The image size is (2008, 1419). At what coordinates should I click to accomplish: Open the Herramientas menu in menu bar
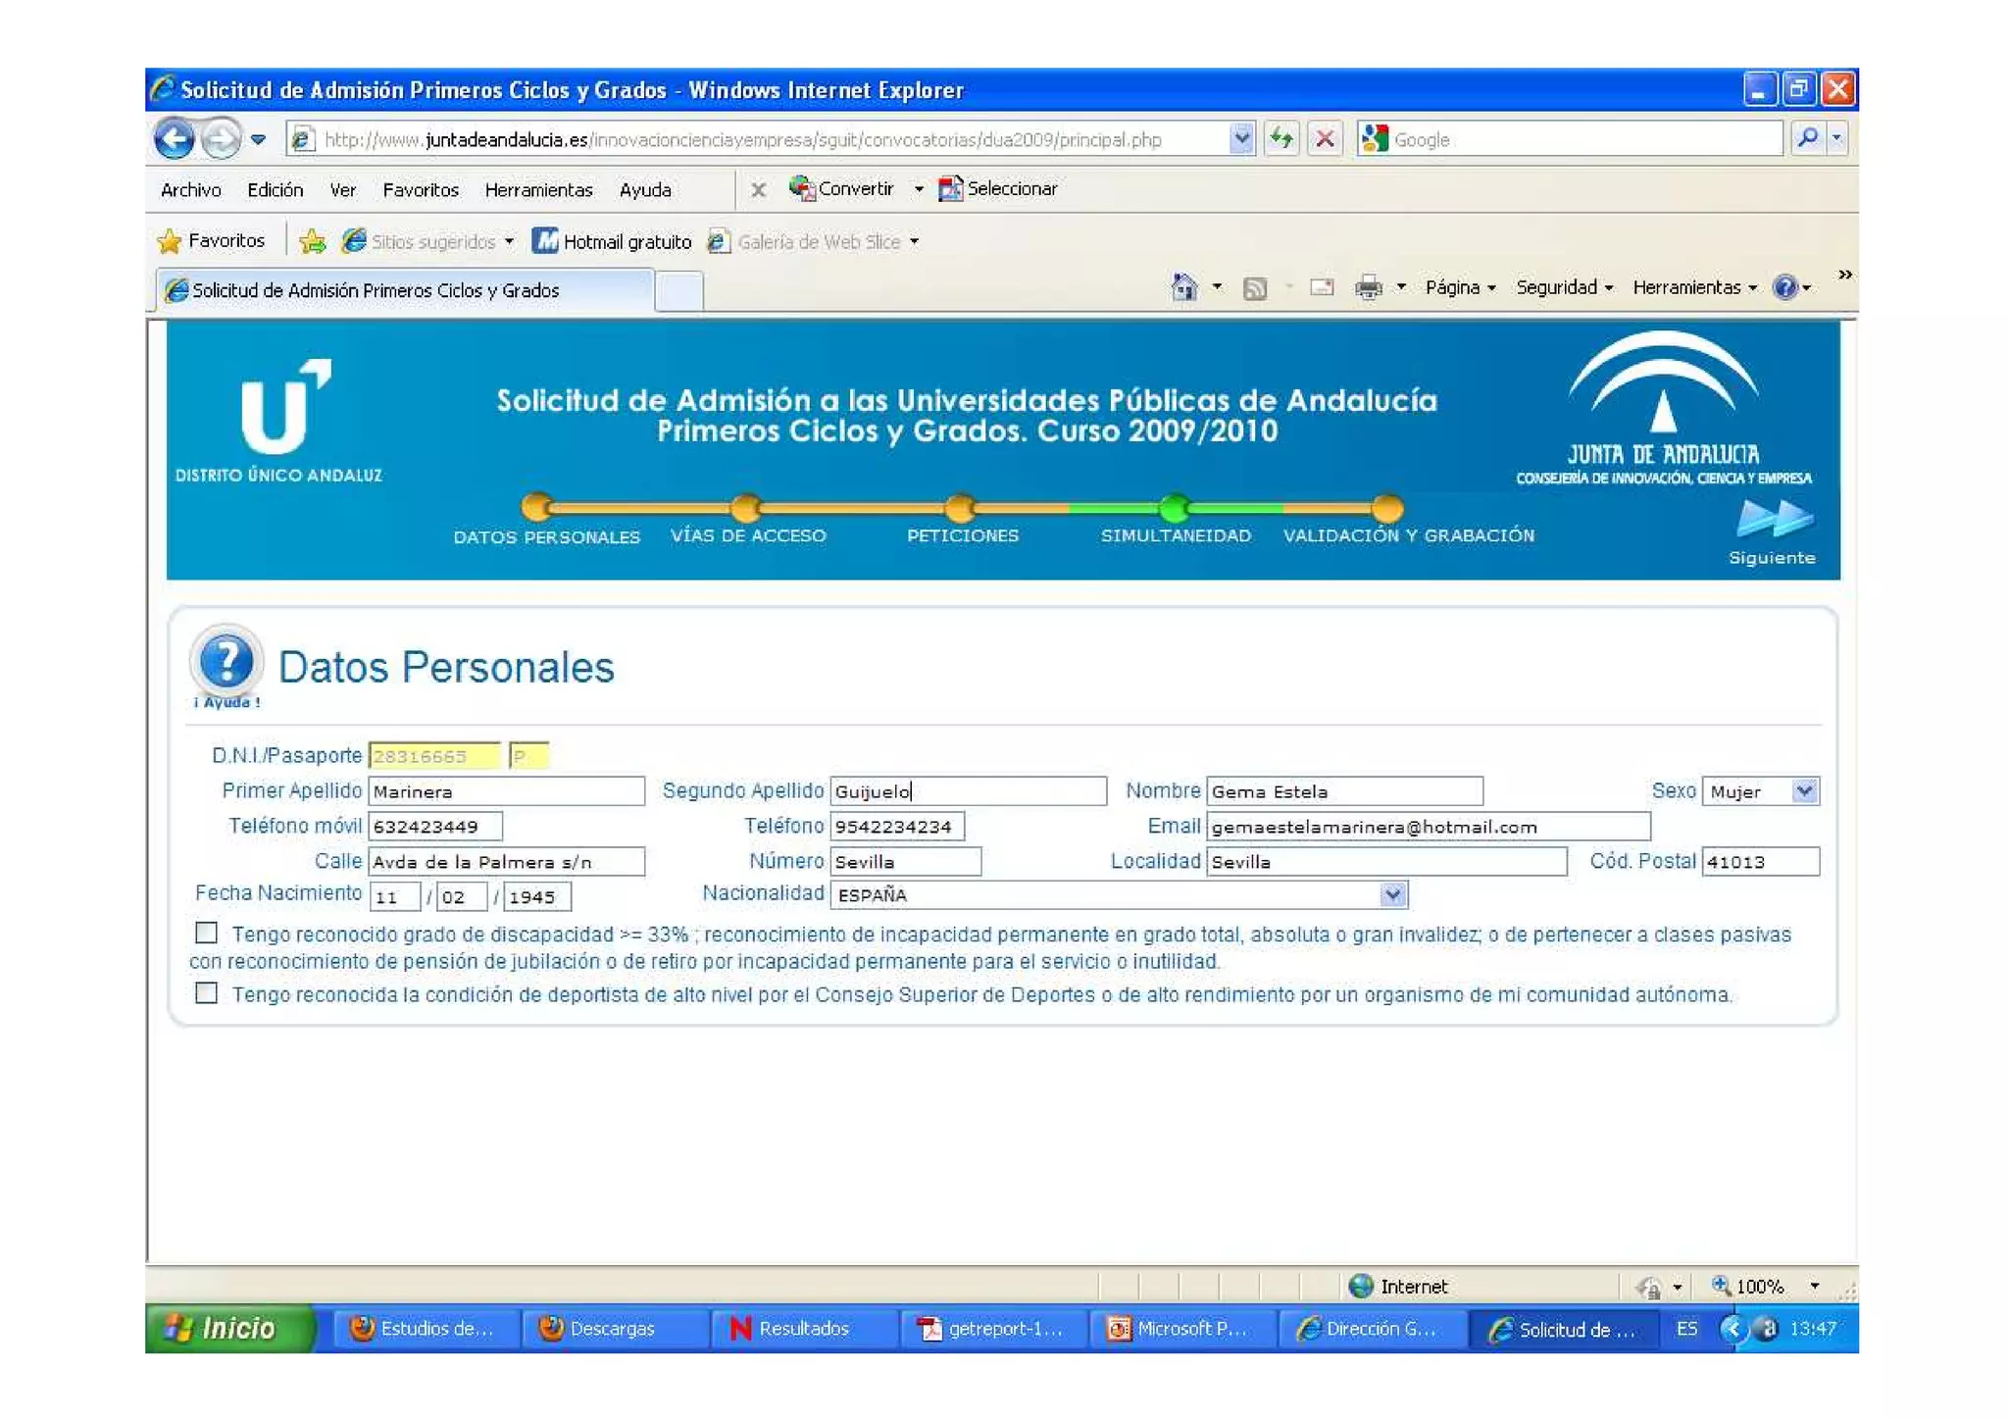point(538,189)
